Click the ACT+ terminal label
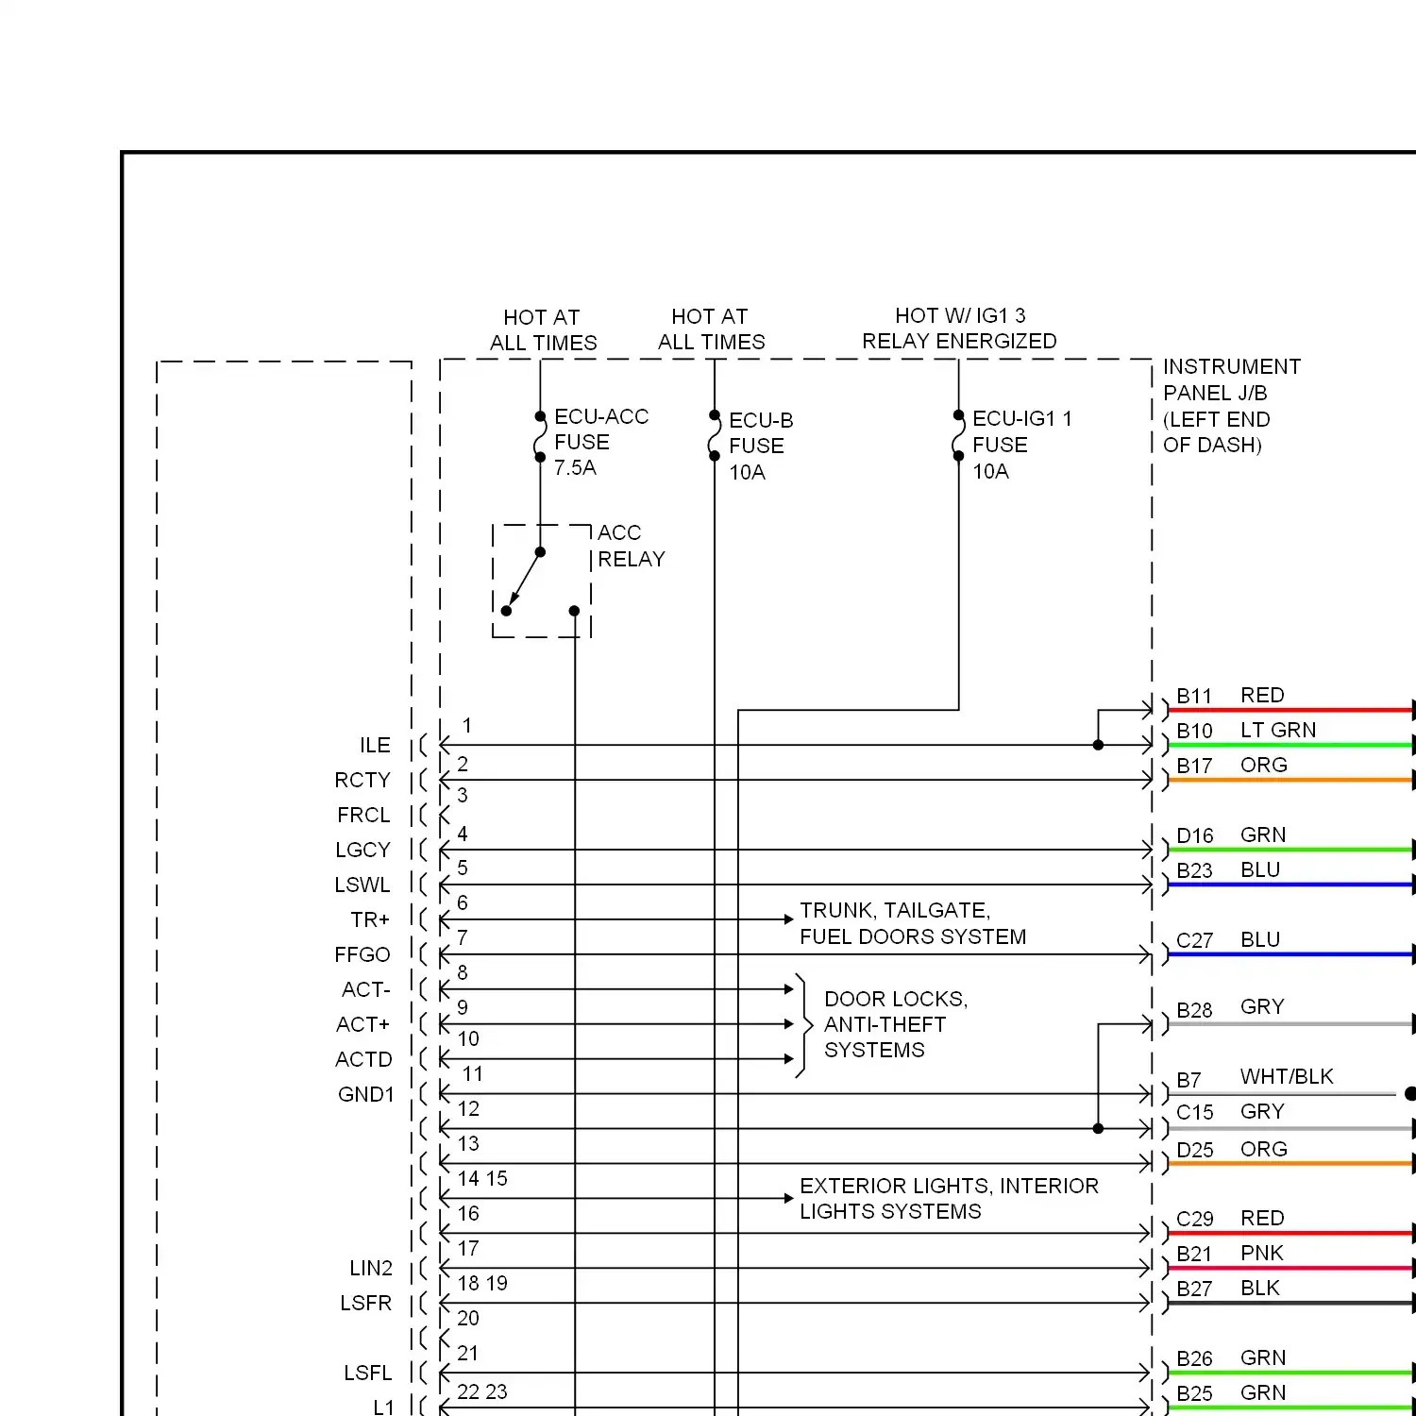Viewport: 1416px width, 1416px height. [363, 1025]
